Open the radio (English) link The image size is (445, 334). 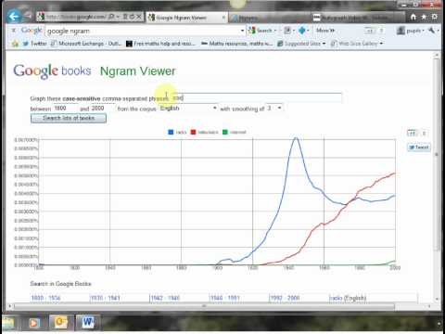click(348, 298)
